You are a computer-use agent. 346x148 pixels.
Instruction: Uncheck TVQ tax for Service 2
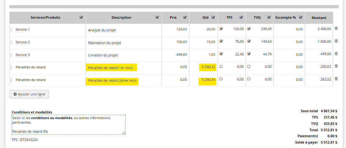tap(249, 41)
